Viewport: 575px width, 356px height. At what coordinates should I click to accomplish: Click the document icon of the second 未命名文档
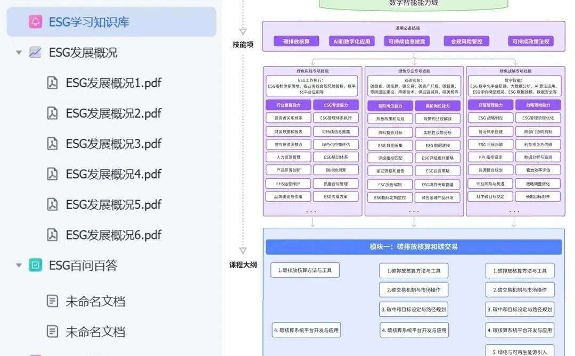52,331
